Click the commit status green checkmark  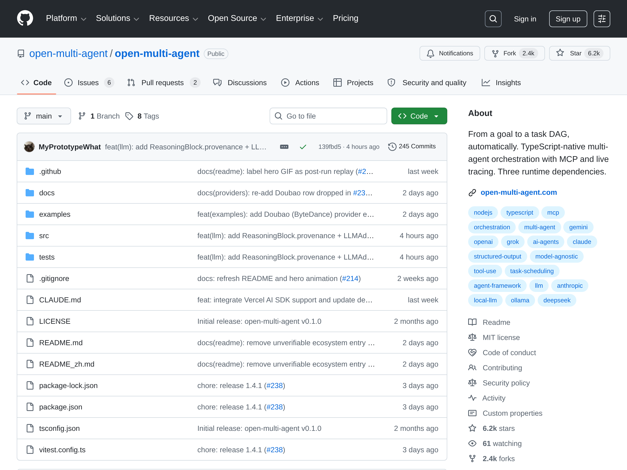tap(303, 147)
